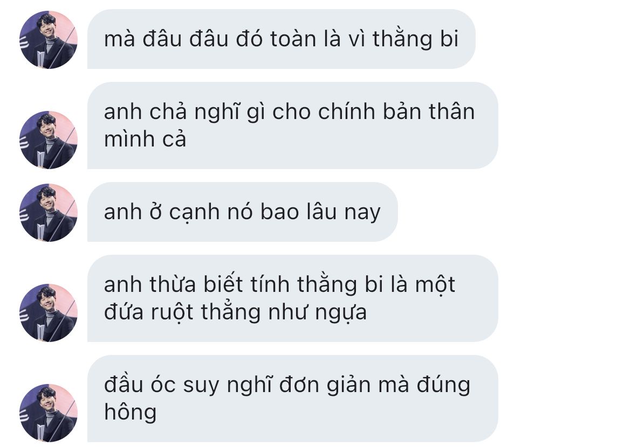Select avatar beside 'anh ở cạnh nó' message
This screenshot has width=631, height=447.
point(49,213)
